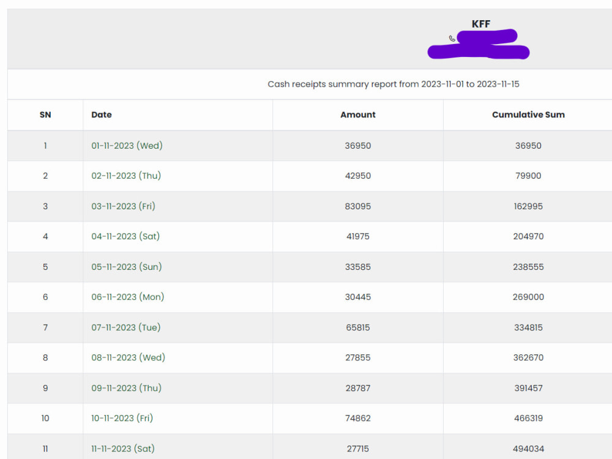Viewport: 612px width, 459px height.
Task: Click serial number 4 in SN column
Action: pos(45,236)
